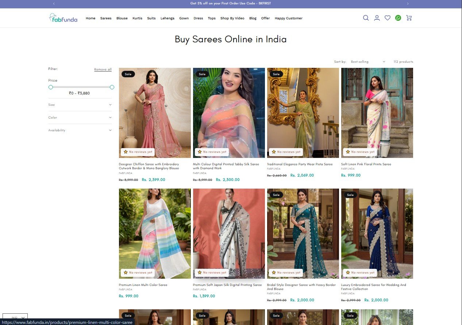This screenshot has height=325, width=462.
Task: Show next announcement with right arrow
Action: [x=408, y=4]
